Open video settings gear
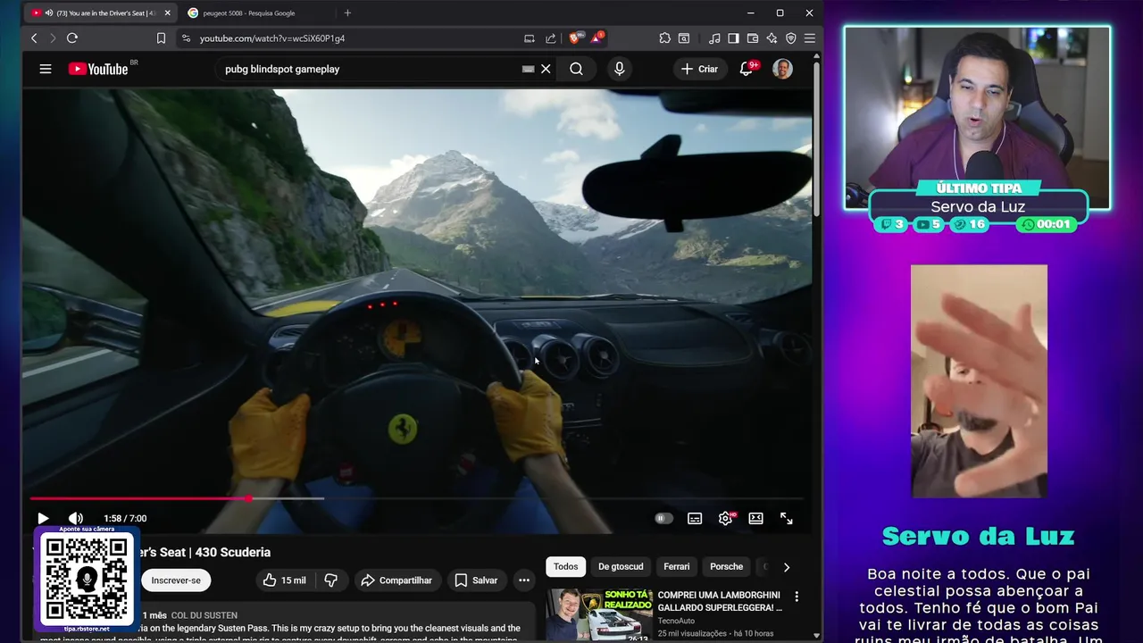The image size is (1143, 643). point(726,518)
